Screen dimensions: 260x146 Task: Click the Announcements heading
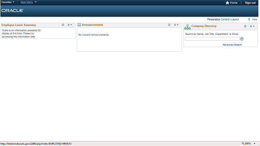[x=92, y=25]
